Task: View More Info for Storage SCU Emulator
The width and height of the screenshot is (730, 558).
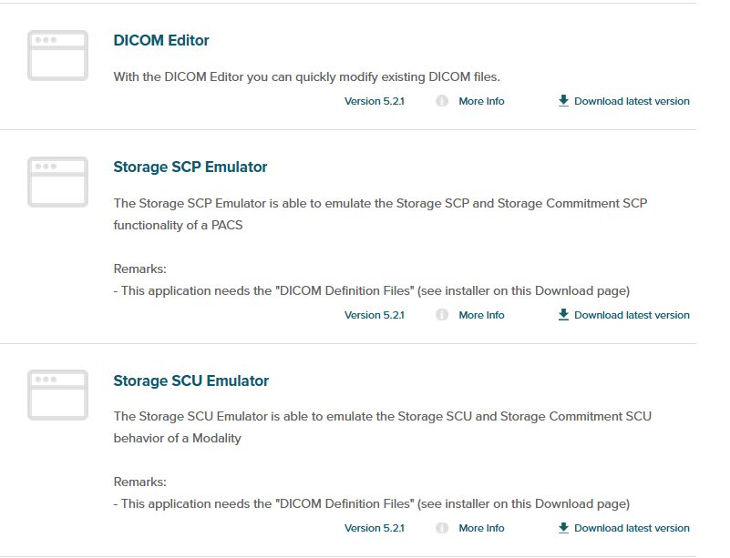Action: click(481, 528)
